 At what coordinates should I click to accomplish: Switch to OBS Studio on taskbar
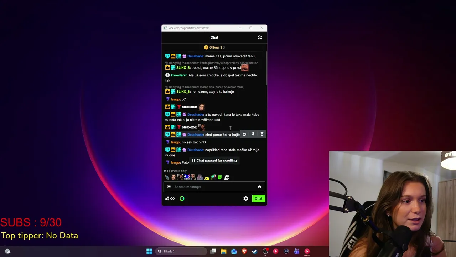[265, 251]
